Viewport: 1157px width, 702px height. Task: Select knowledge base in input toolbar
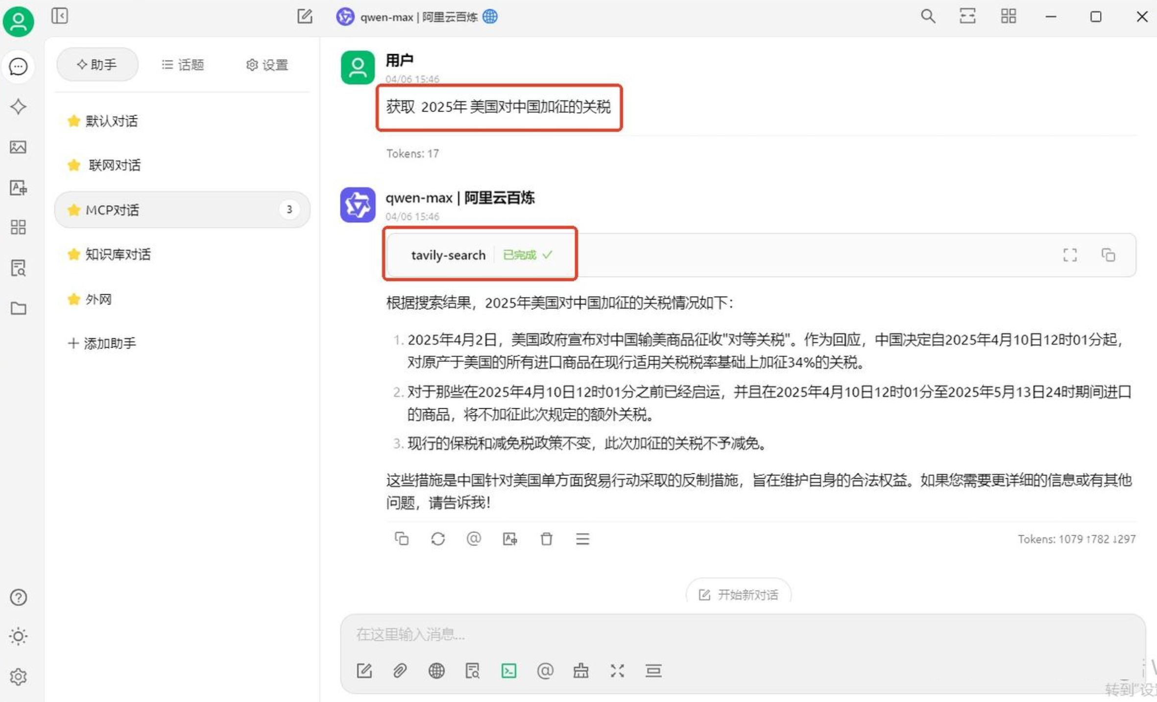[473, 671]
